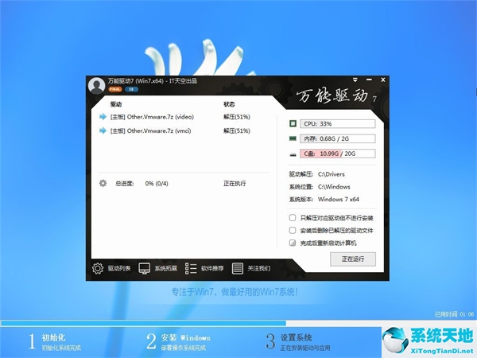This screenshot has width=477, height=358.
Task: Close the 万能驱动 window
Action: (383, 80)
